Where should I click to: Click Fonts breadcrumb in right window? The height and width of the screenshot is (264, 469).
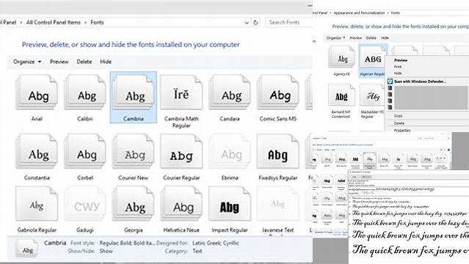pos(395,13)
